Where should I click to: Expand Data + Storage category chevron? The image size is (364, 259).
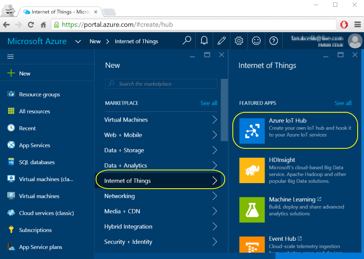pos(215,150)
